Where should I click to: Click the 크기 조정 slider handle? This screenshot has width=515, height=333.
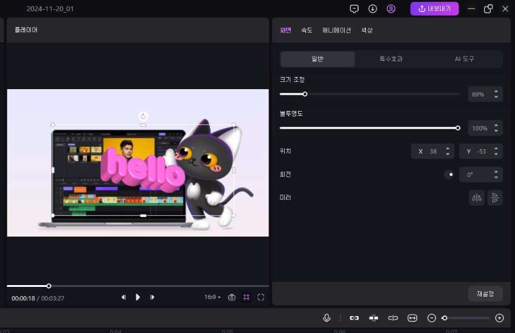(305, 94)
